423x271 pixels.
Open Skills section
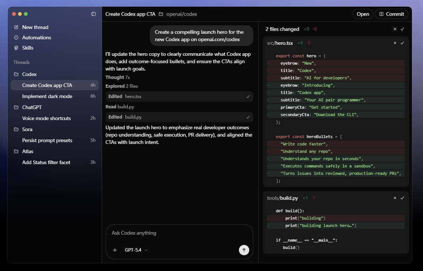click(x=28, y=48)
